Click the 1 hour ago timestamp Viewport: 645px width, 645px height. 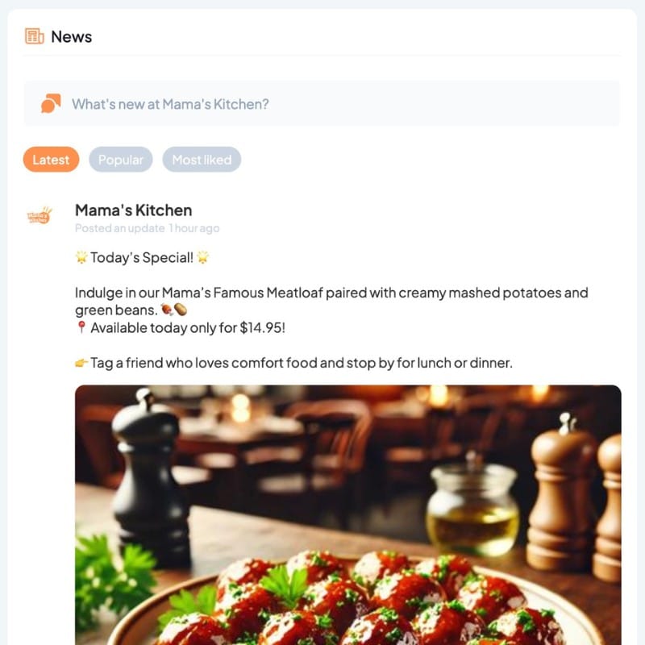point(194,228)
